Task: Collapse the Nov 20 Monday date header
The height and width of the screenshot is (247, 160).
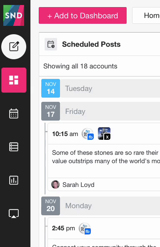Action: pyautogui.click(x=101, y=206)
